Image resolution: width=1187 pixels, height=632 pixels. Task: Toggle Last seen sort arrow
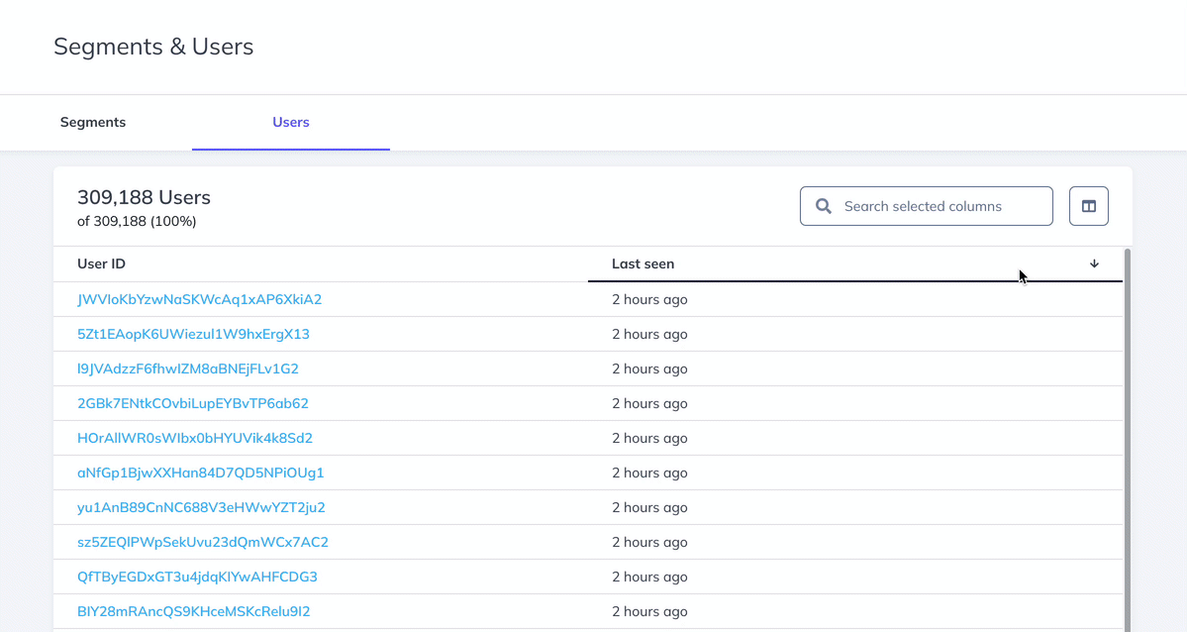pos(1094,263)
